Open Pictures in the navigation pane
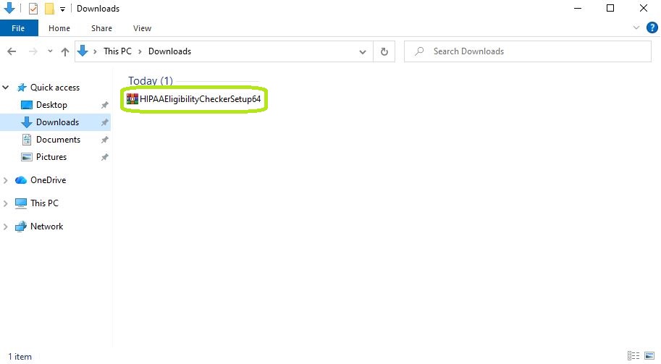The width and height of the screenshot is (661, 364). click(x=51, y=156)
